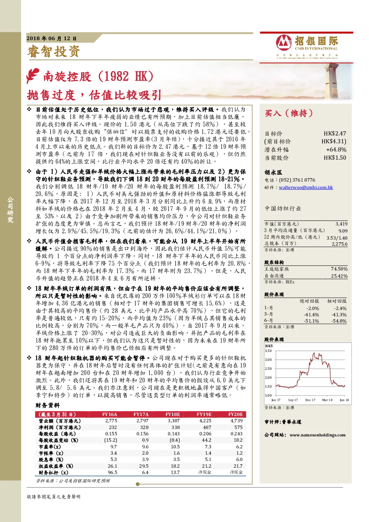This screenshot has width=369, height=522.
Task: Click the walterwoo@cmbi.com.hk email link
Action: tap(306, 188)
